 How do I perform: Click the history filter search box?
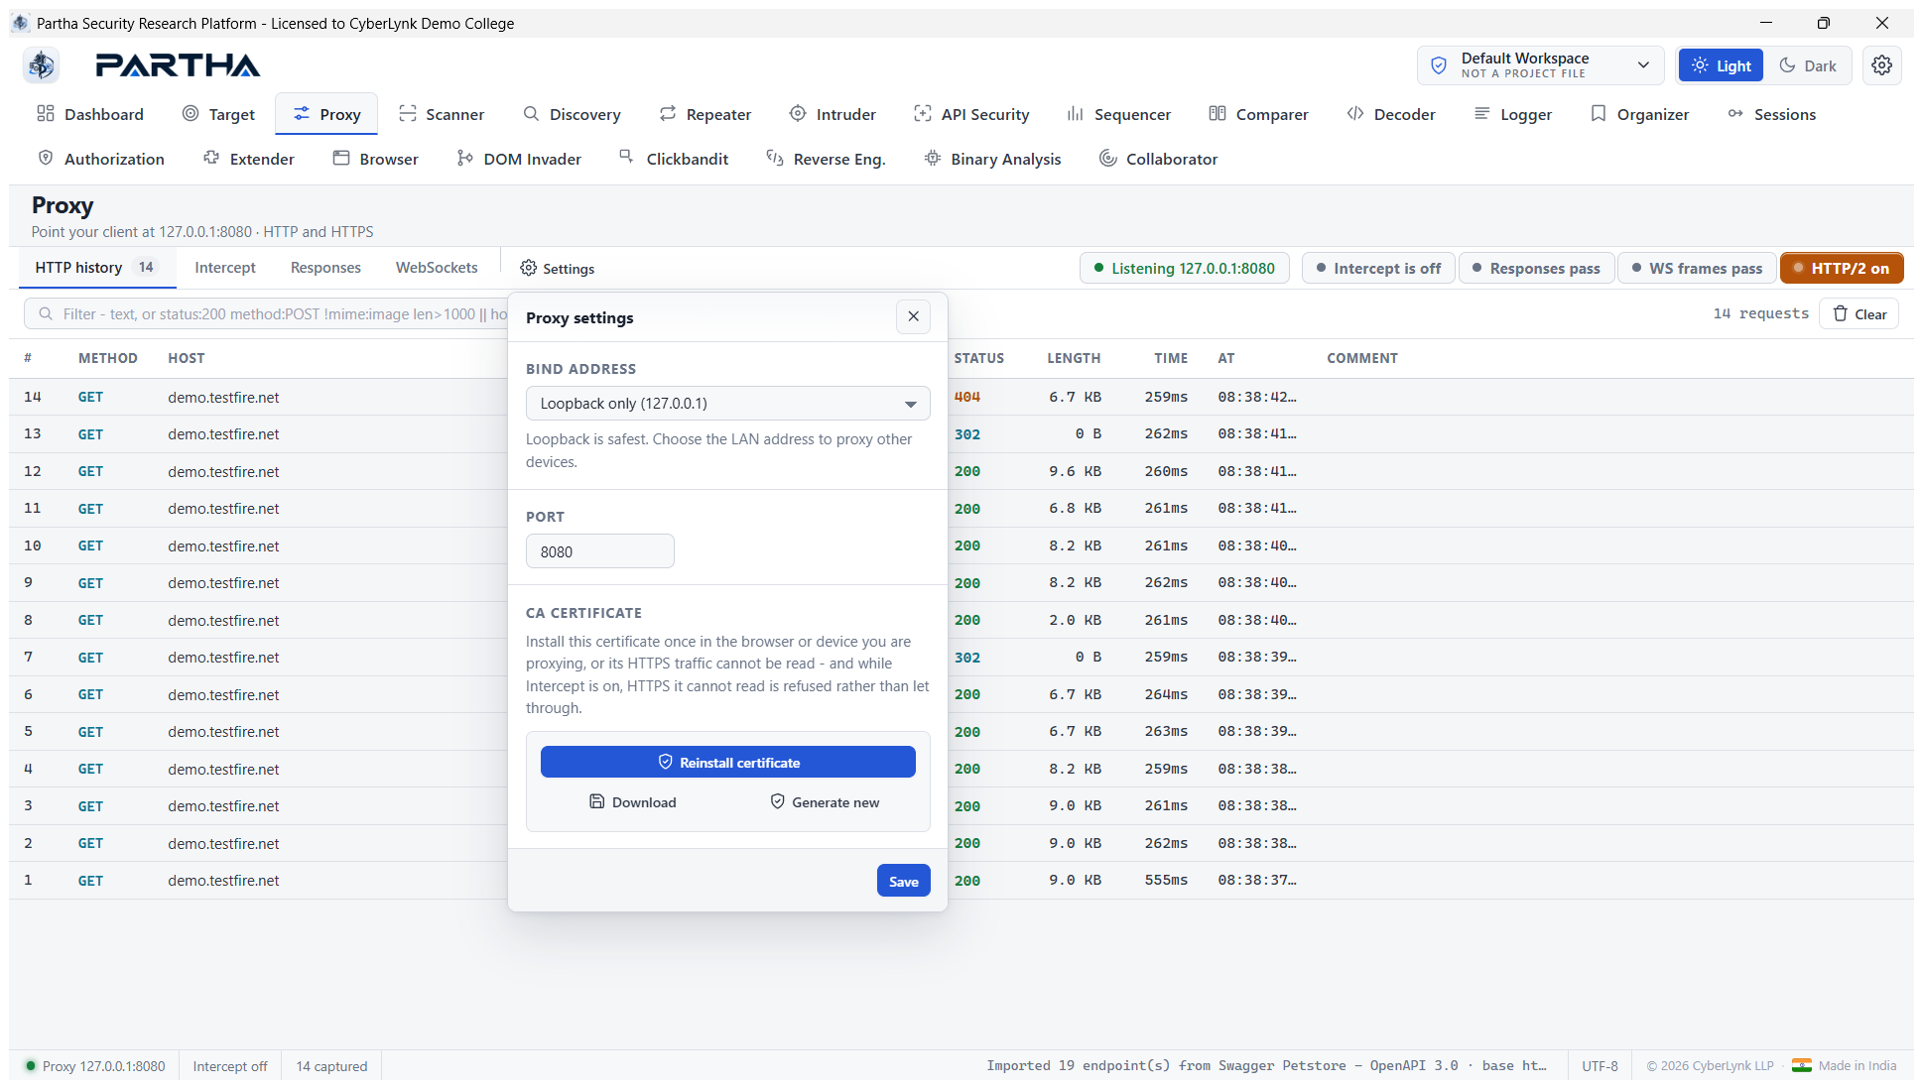point(266,313)
